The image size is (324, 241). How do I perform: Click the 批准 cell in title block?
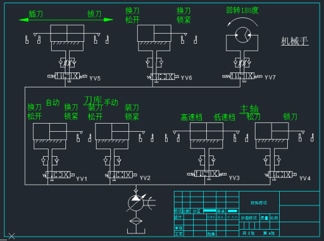211,234
